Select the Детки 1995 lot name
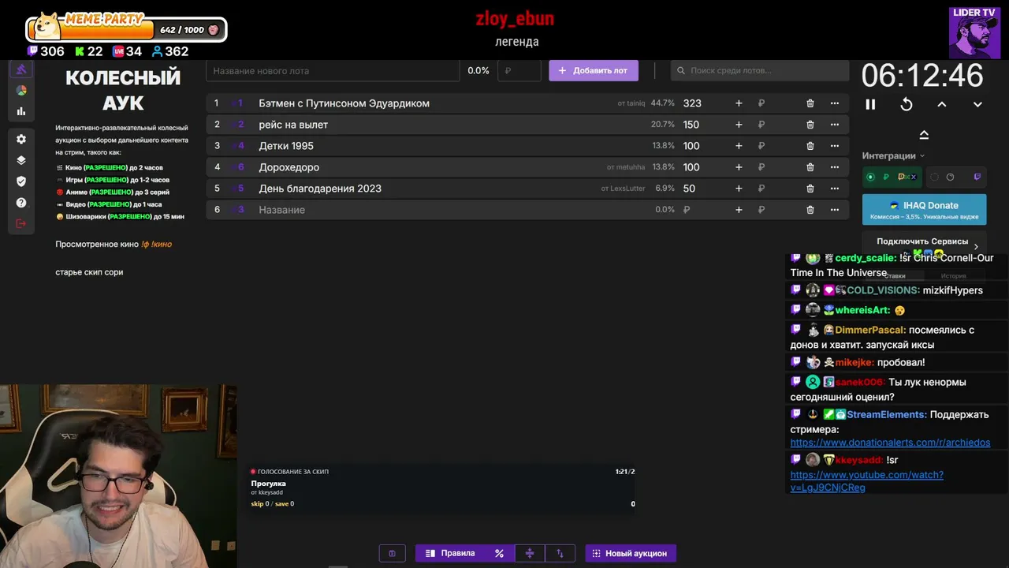 pyautogui.click(x=286, y=146)
